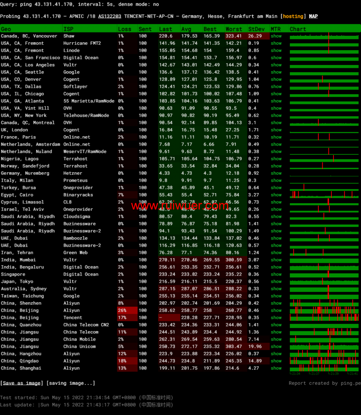Show MTR for Japan Tokyo Vultr
The image size is (361, 415).
[x=276, y=282]
